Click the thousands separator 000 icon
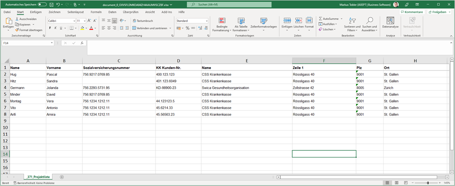455x186 pixels. pos(193,28)
